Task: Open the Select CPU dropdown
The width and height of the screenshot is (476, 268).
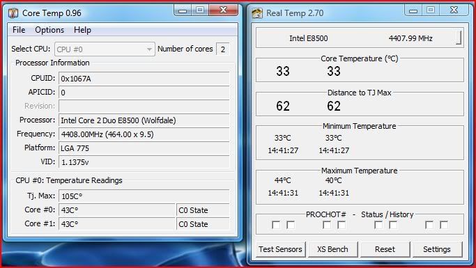Action: (105, 49)
